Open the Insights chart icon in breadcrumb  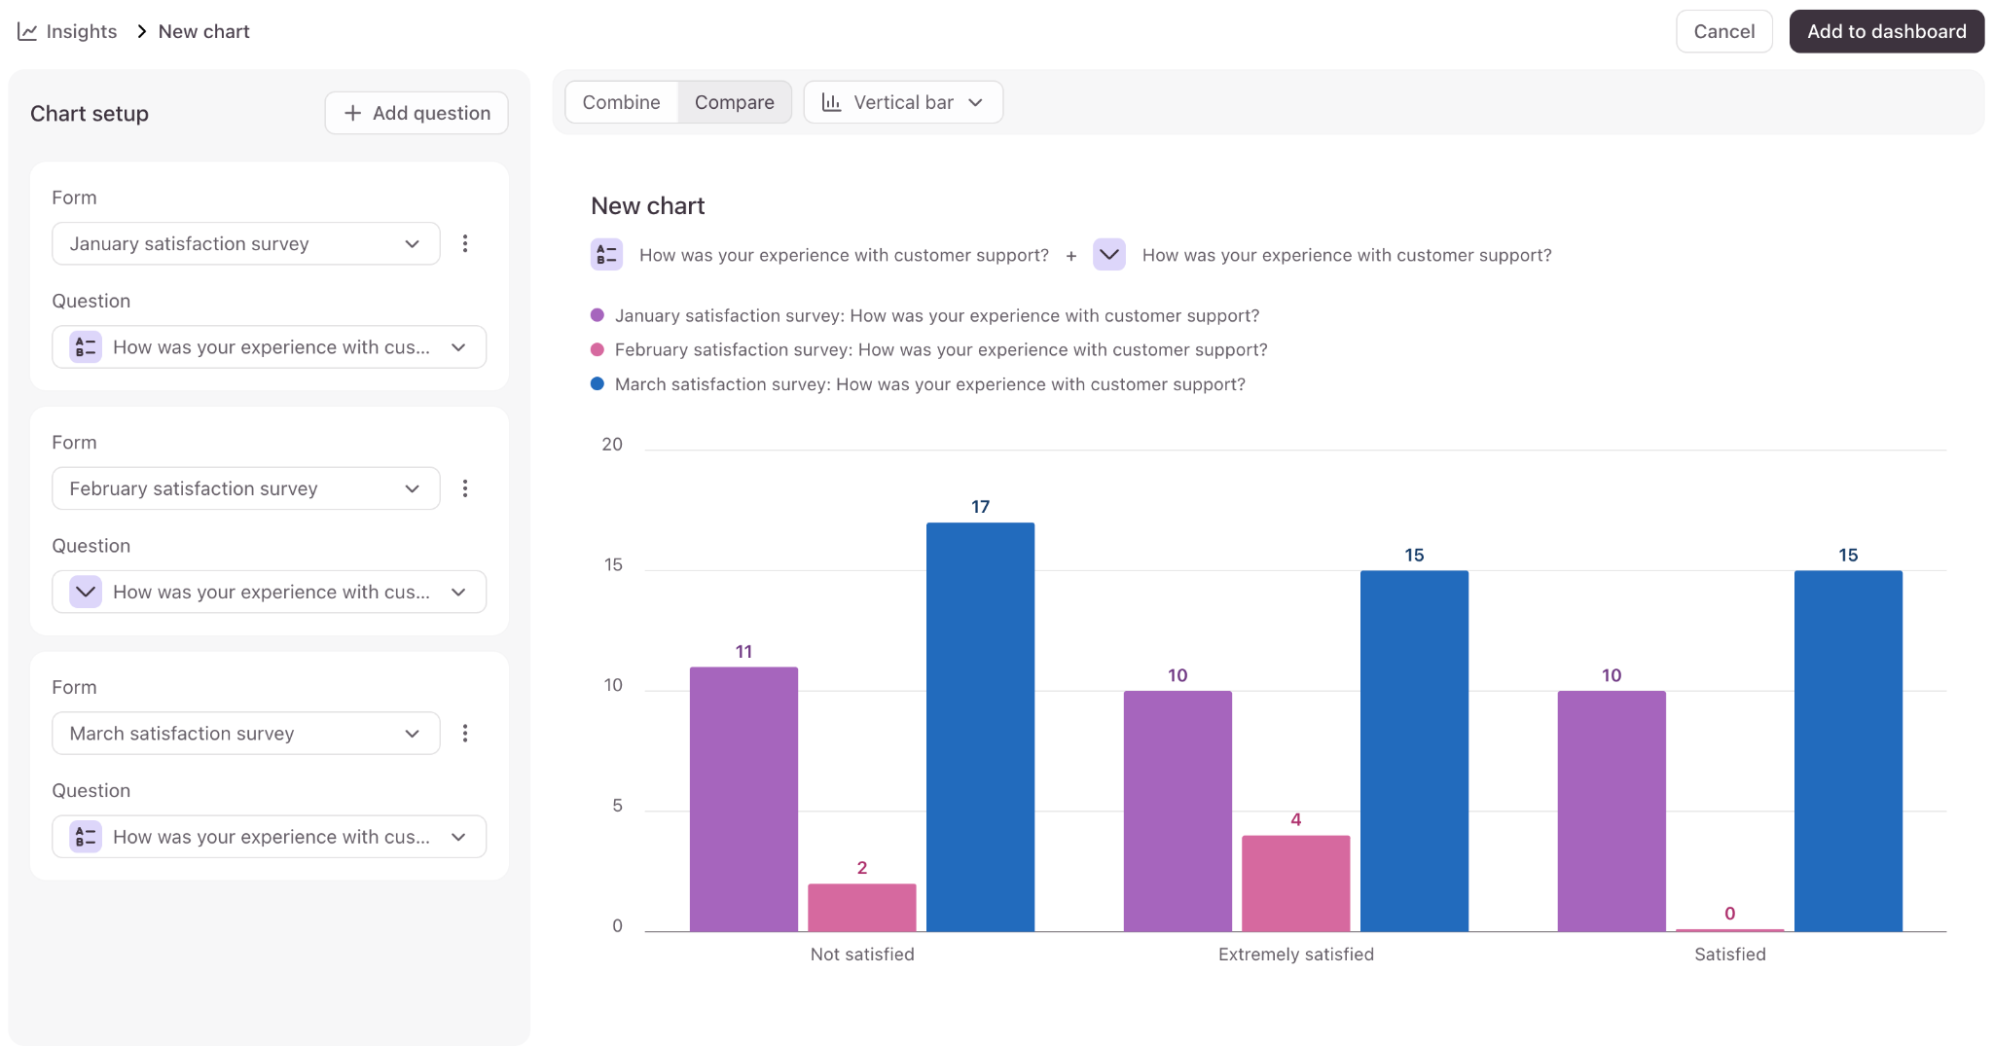27,32
